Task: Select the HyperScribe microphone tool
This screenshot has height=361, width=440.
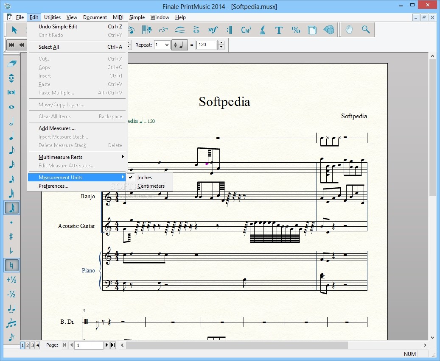Action: pos(146,30)
